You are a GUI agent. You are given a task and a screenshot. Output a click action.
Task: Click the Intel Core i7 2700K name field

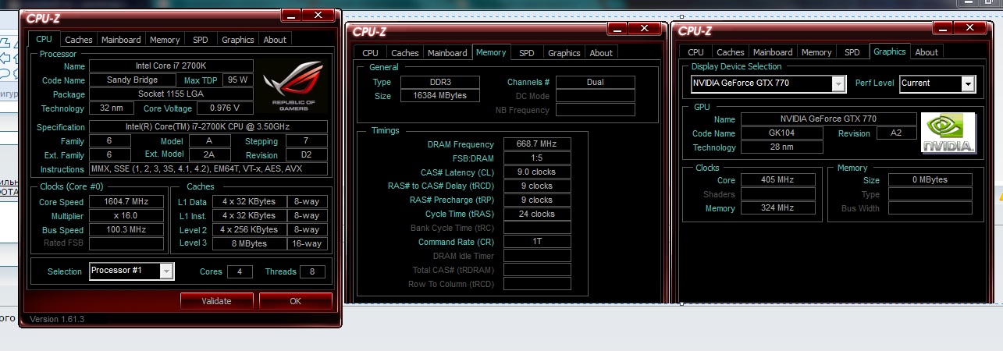point(171,66)
